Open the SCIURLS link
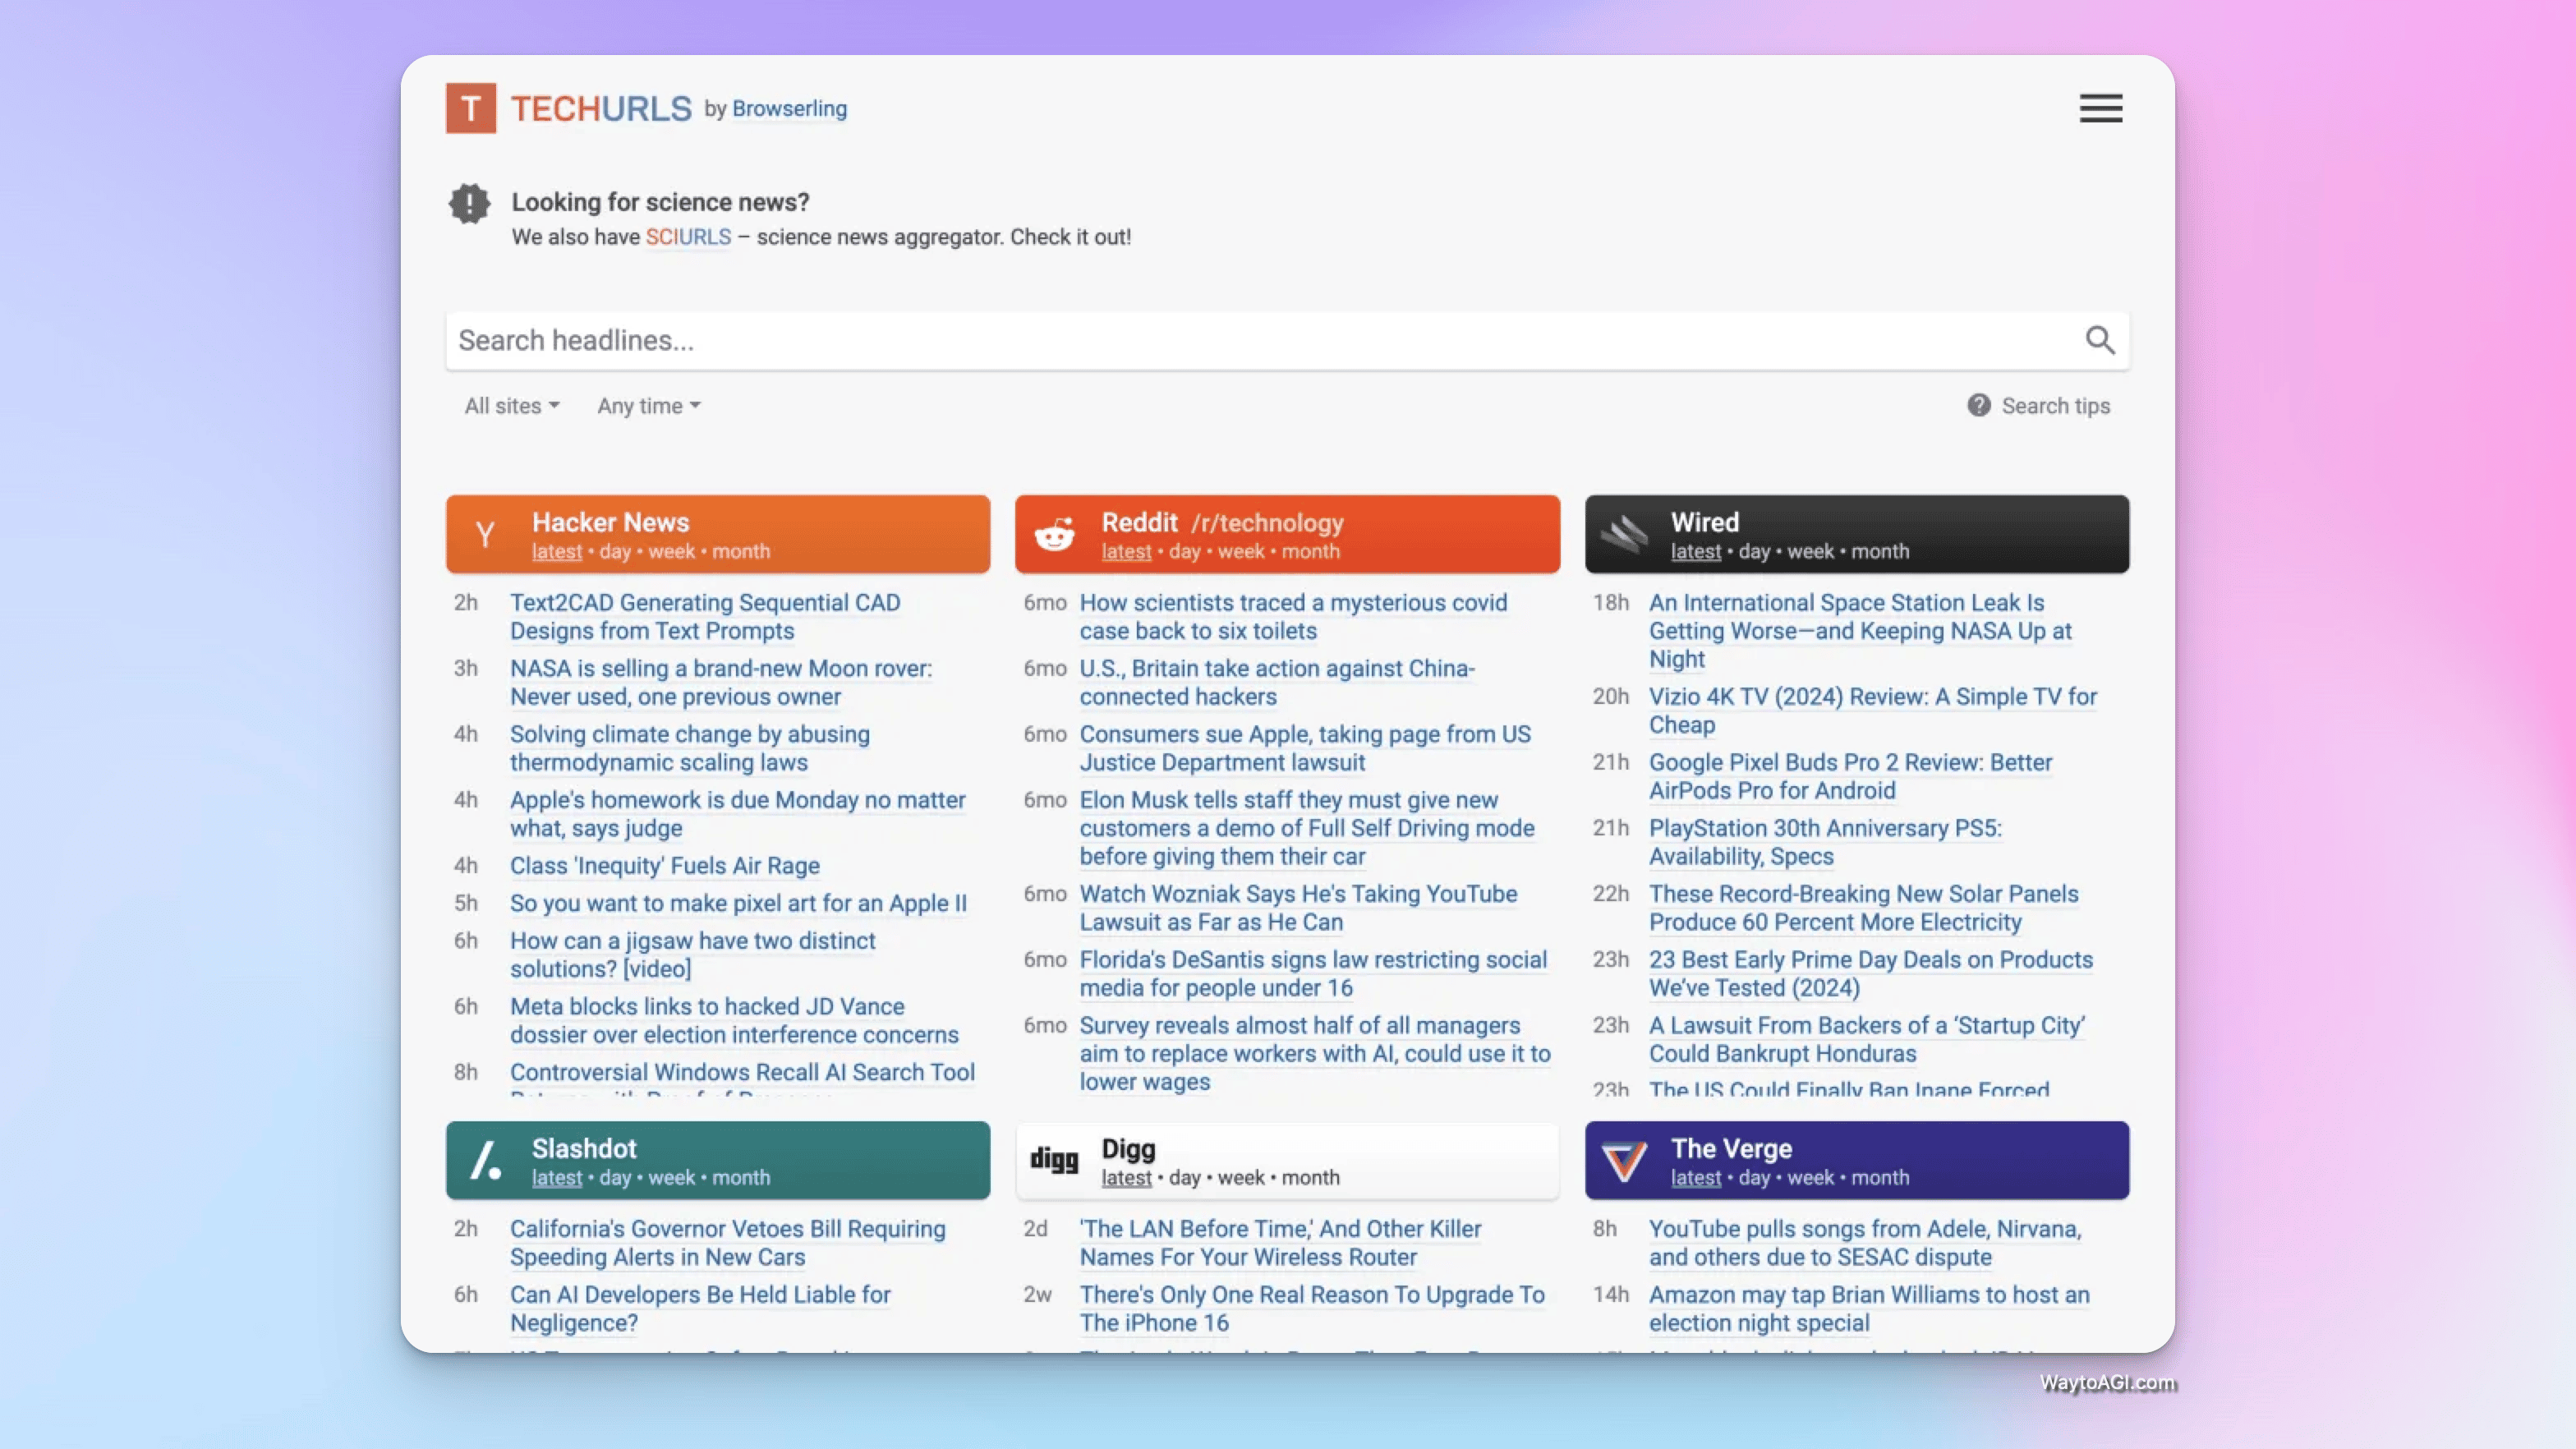This screenshot has width=2576, height=1449. click(x=688, y=237)
